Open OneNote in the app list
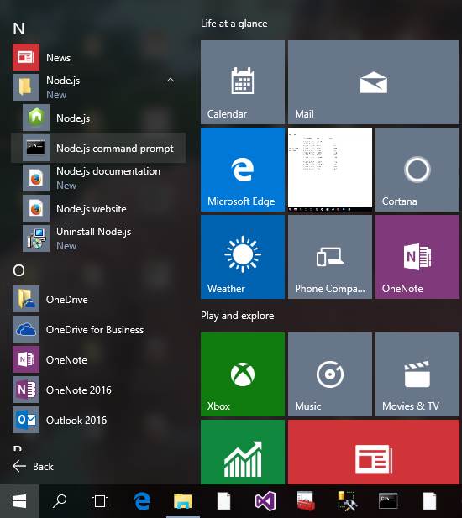The height and width of the screenshot is (518, 462). click(99, 359)
